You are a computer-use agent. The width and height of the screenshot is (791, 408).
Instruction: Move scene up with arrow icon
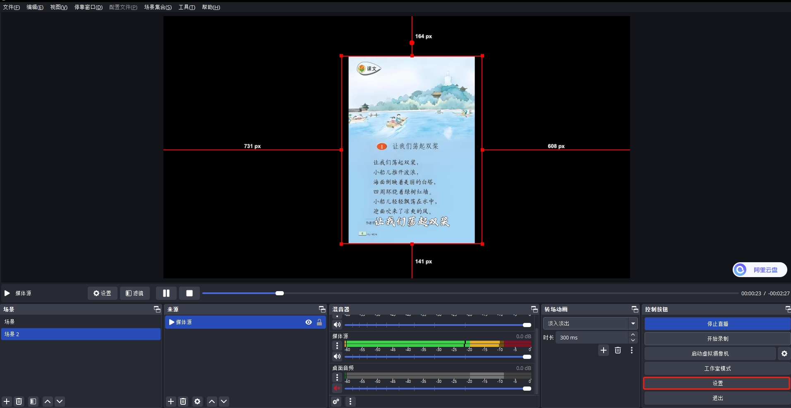48,401
